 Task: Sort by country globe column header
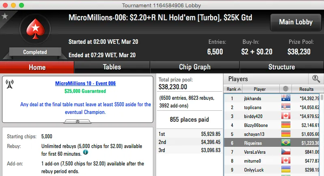pos(285,89)
